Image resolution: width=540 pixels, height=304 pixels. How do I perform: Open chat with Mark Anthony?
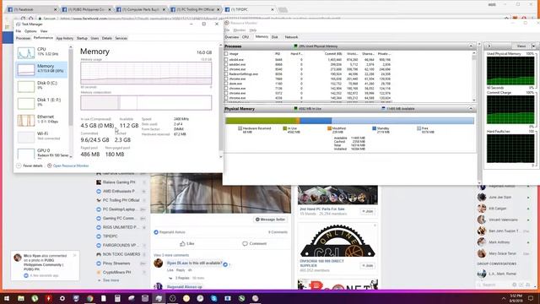[499, 242]
